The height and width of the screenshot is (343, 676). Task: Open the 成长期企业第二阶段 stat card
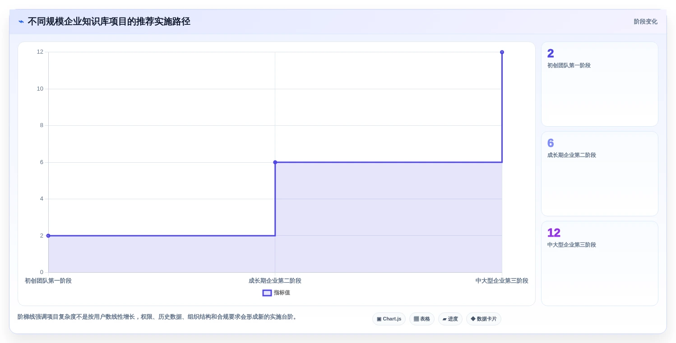click(600, 174)
